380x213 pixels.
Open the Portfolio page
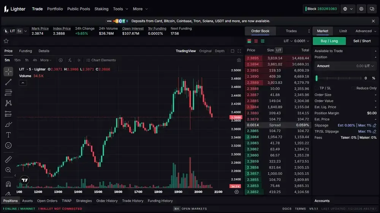pos(55,9)
